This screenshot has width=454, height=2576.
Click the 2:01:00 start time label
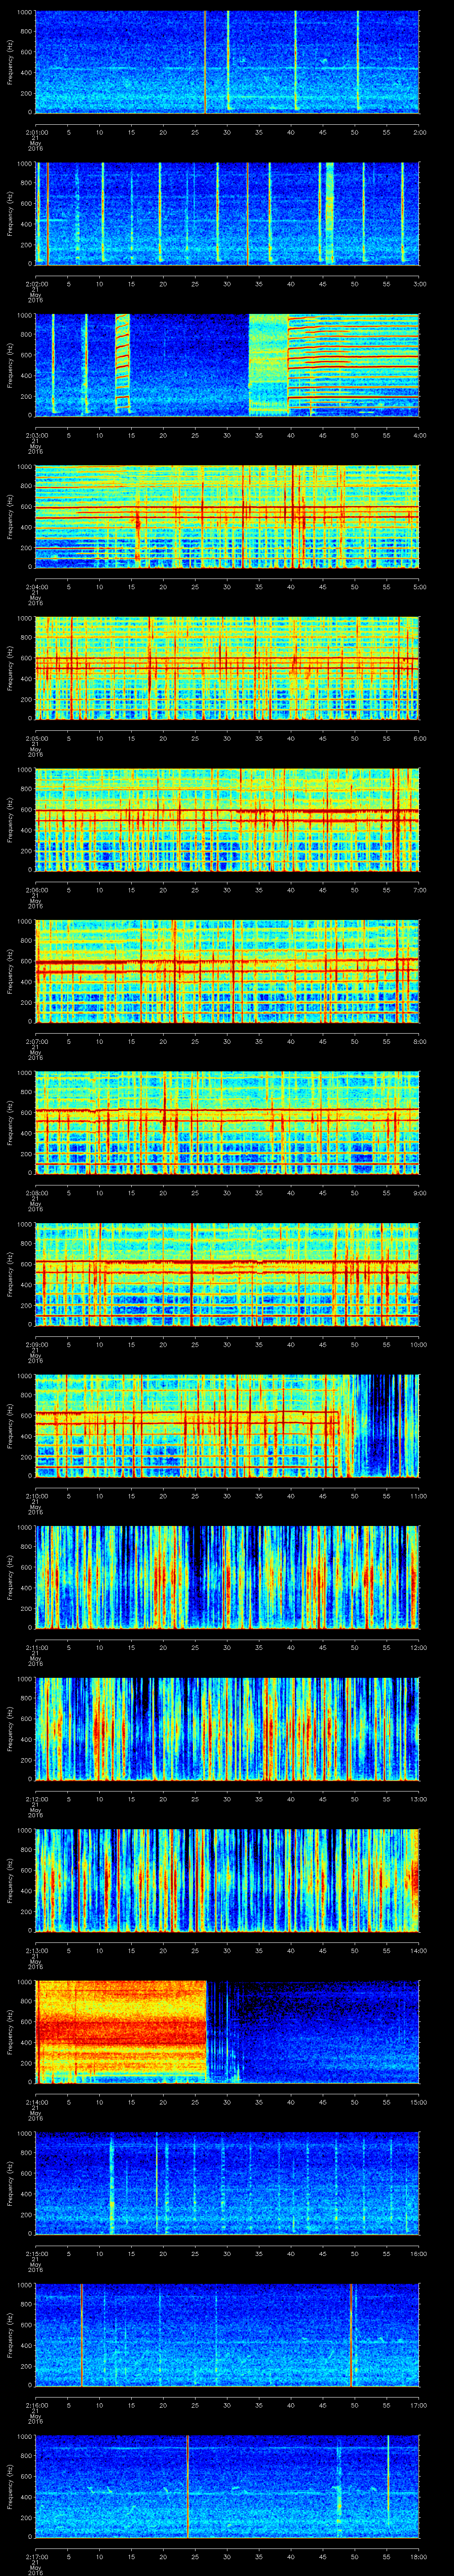[36, 132]
